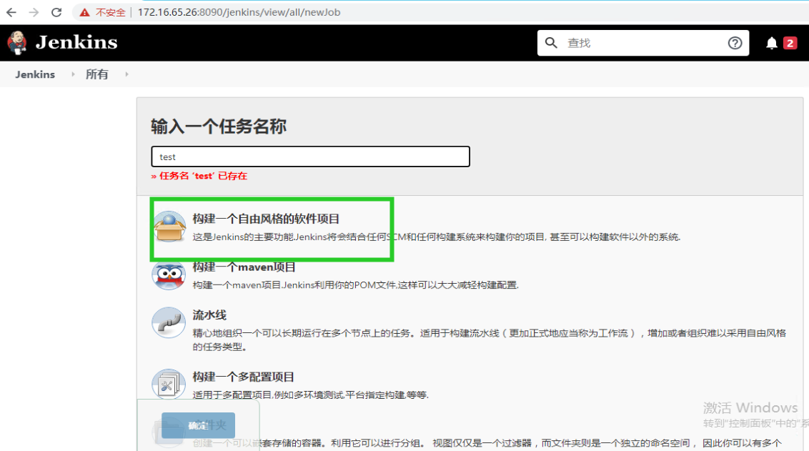
Task: Choose 构建一个多配置项目 option
Action: click(x=244, y=377)
